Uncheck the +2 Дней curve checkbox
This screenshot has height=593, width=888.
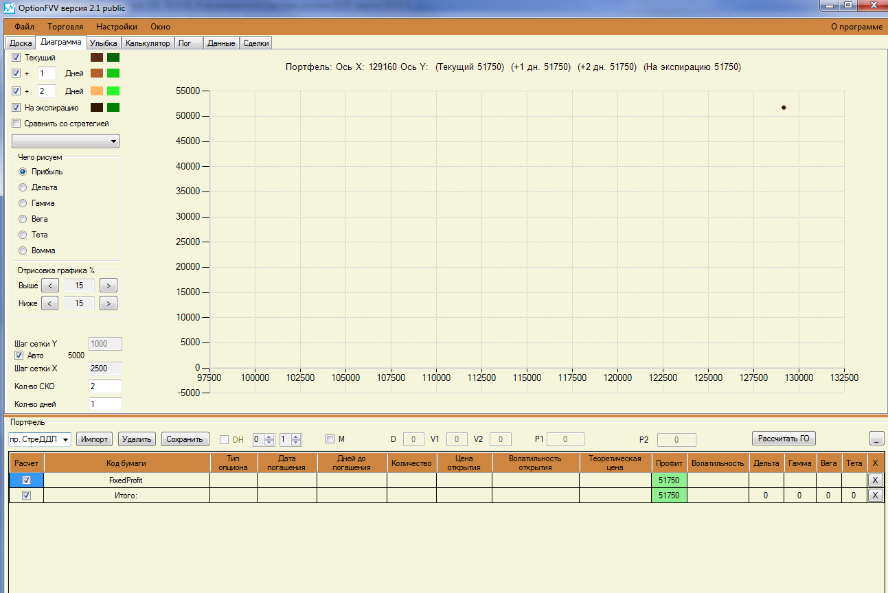pos(16,91)
